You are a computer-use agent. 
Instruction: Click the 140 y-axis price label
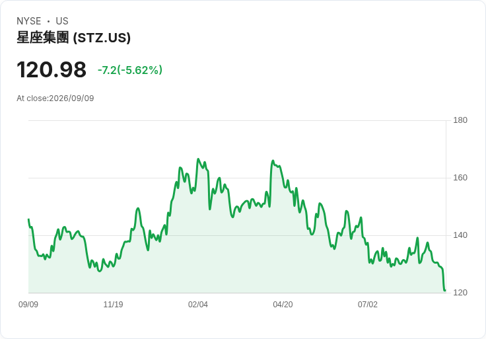tap(460, 235)
